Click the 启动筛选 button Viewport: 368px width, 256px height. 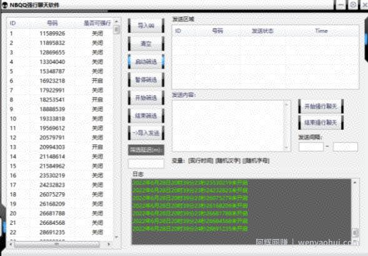pyautogui.click(x=146, y=61)
